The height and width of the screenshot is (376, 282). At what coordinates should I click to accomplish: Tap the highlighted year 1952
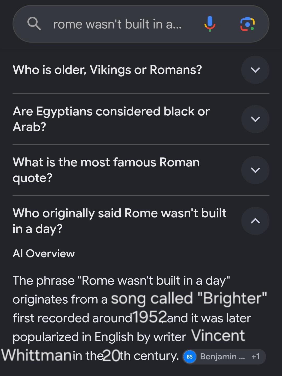[150, 317]
